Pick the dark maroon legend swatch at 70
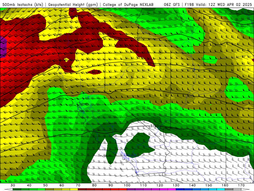 [82, 189]
